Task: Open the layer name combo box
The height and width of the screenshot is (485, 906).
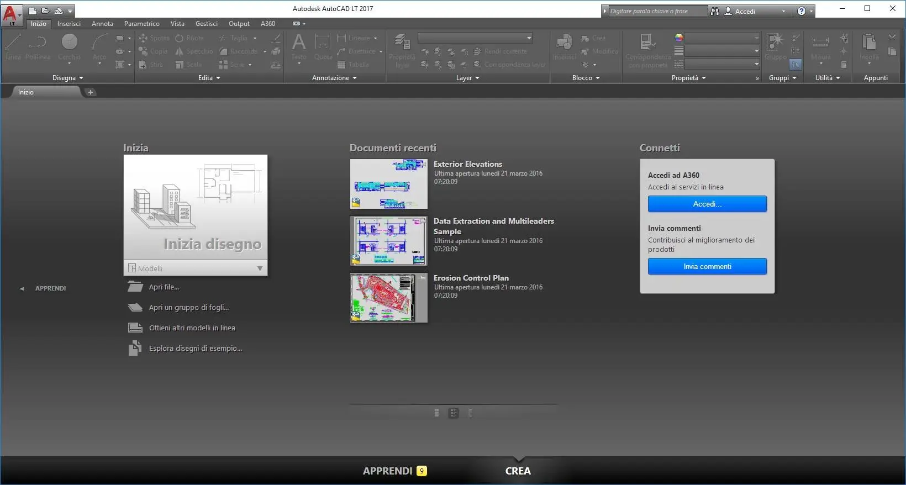Action: [x=475, y=38]
